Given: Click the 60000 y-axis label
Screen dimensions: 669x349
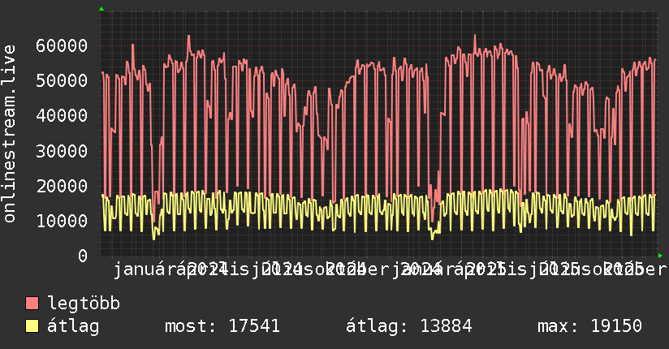Looking at the screenshot, I should tap(62, 45).
